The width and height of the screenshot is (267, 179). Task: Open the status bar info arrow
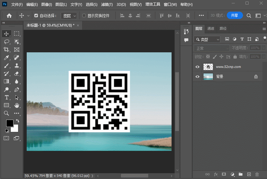(x=92, y=176)
